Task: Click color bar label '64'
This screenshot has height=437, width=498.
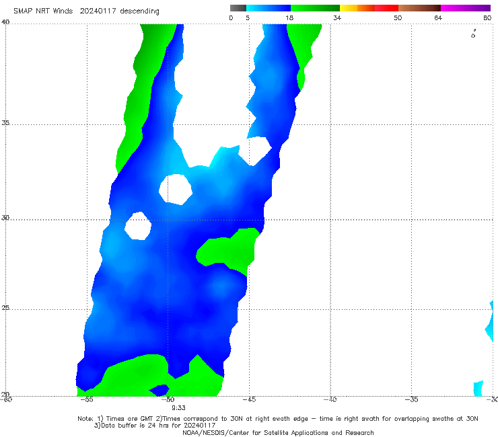Action: 438,17
